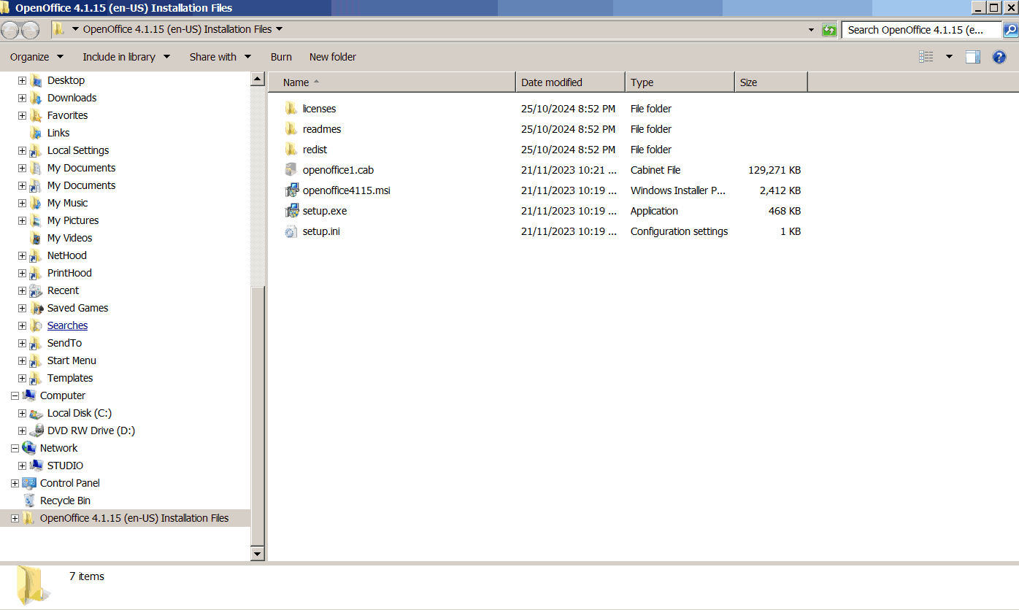Click the licenses folder icon
This screenshot has width=1019, height=610.
(291, 109)
